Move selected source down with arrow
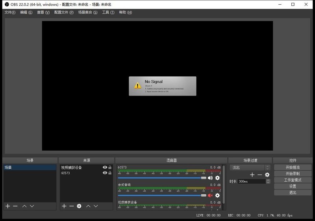The width and height of the screenshot is (315, 221). point(96,206)
